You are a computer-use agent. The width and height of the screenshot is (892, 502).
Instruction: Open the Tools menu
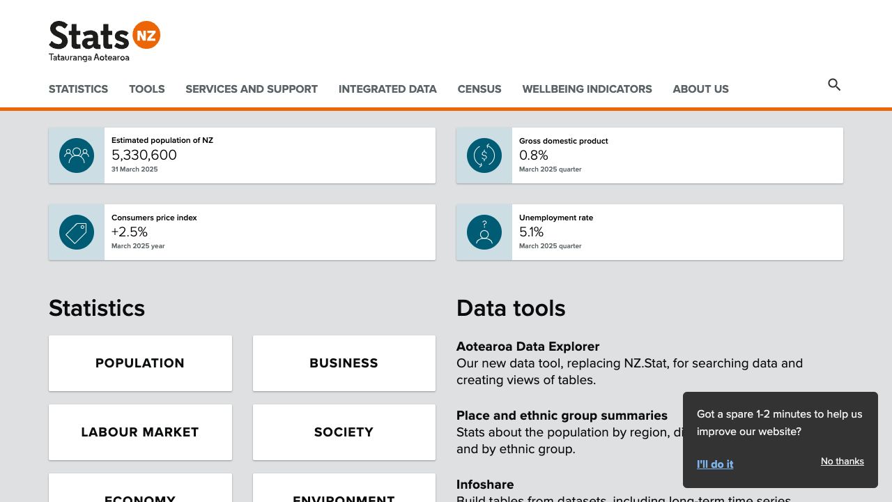click(147, 89)
